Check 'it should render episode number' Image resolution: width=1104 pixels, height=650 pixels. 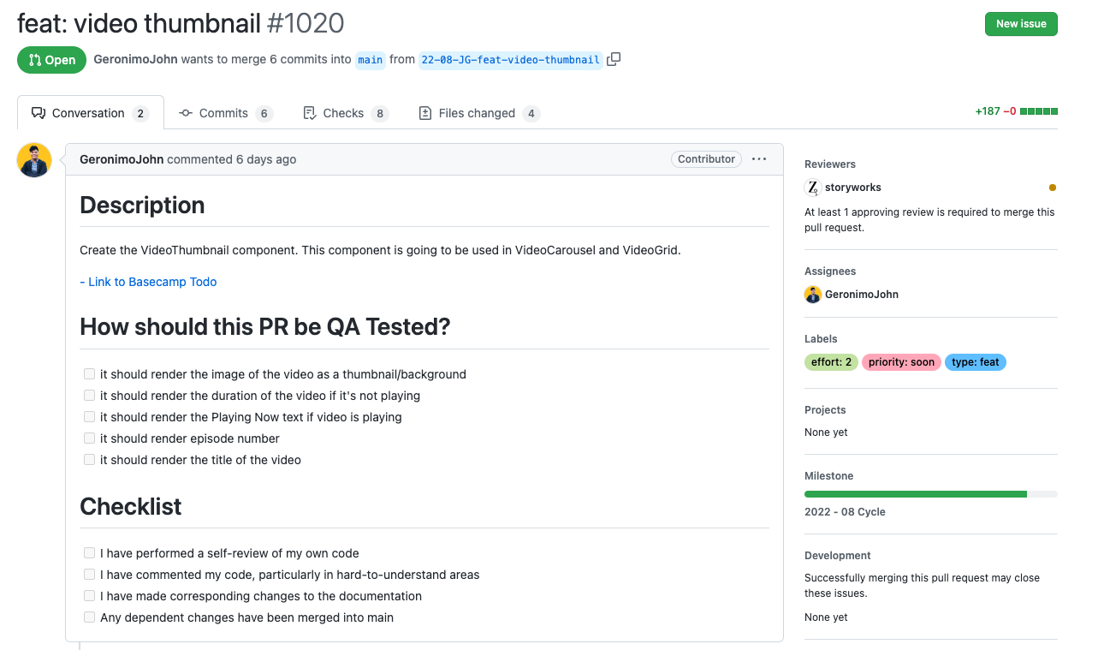click(x=89, y=438)
